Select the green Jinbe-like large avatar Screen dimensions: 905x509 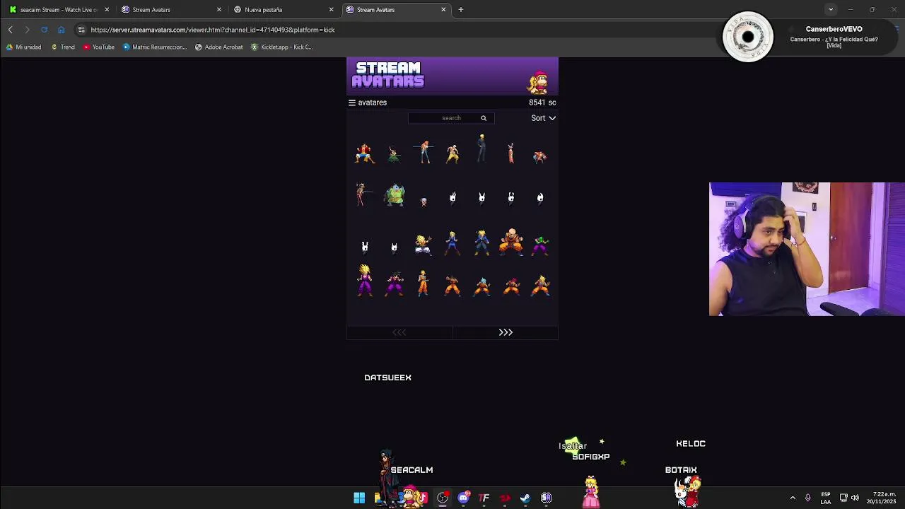(x=395, y=195)
